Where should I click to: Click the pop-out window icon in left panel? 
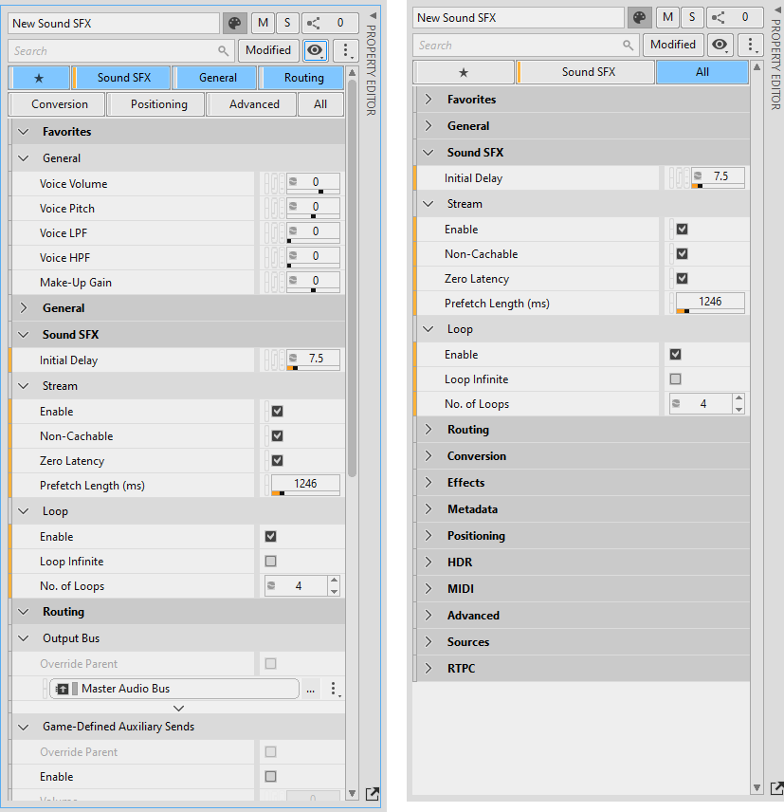point(372,794)
